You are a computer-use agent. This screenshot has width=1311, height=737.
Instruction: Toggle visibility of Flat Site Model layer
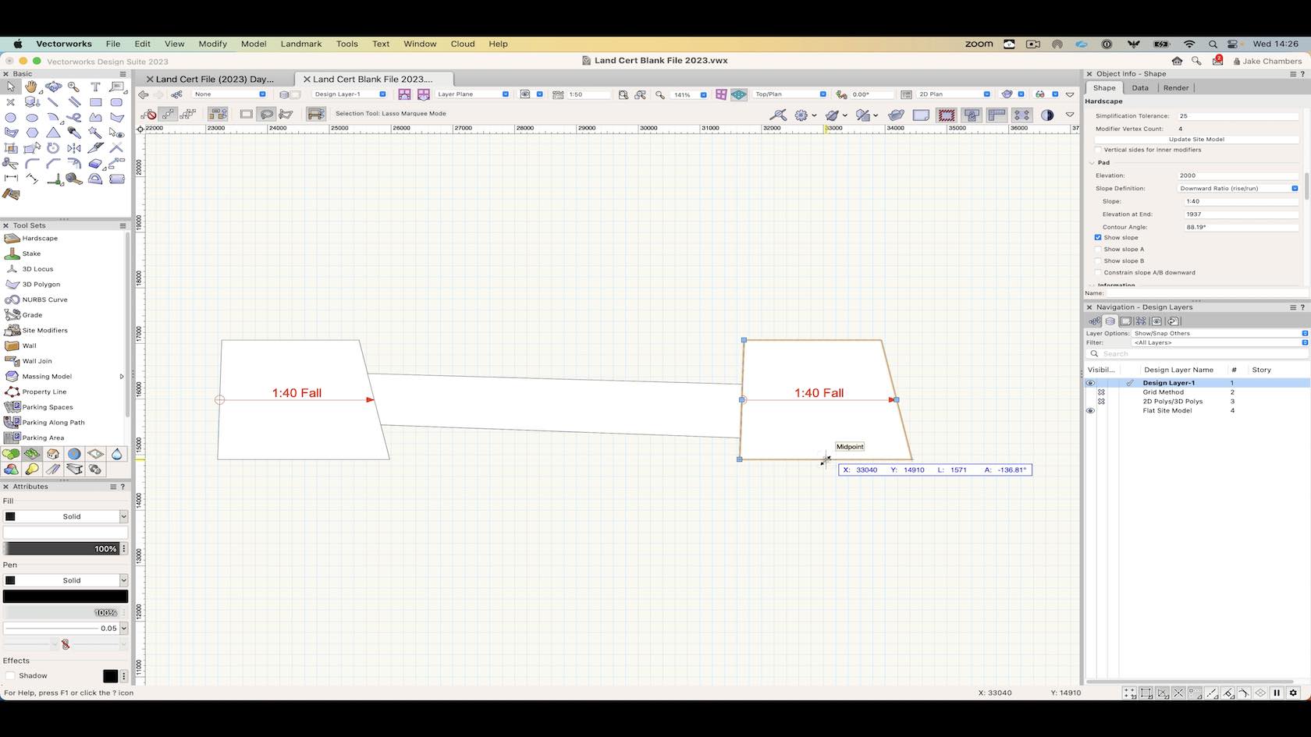(x=1090, y=411)
